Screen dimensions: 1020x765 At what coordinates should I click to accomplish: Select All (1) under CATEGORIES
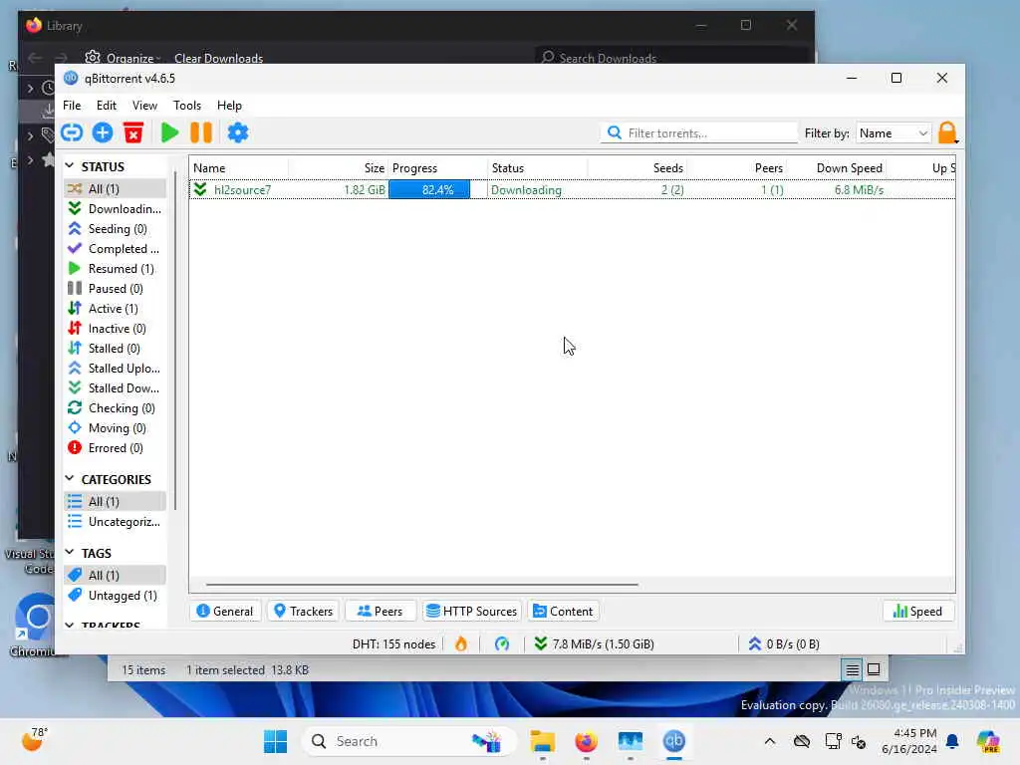[x=115, y=502]
